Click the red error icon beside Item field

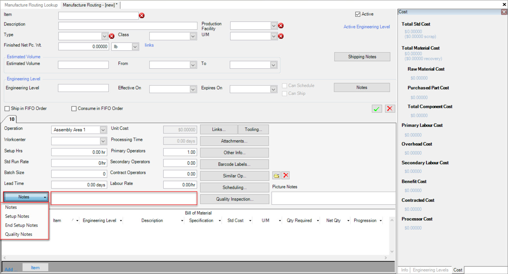[x=142, y=16]
